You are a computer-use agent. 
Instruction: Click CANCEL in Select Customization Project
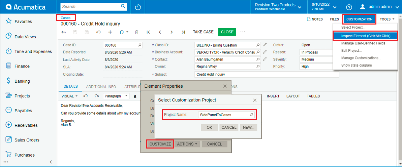229,128
